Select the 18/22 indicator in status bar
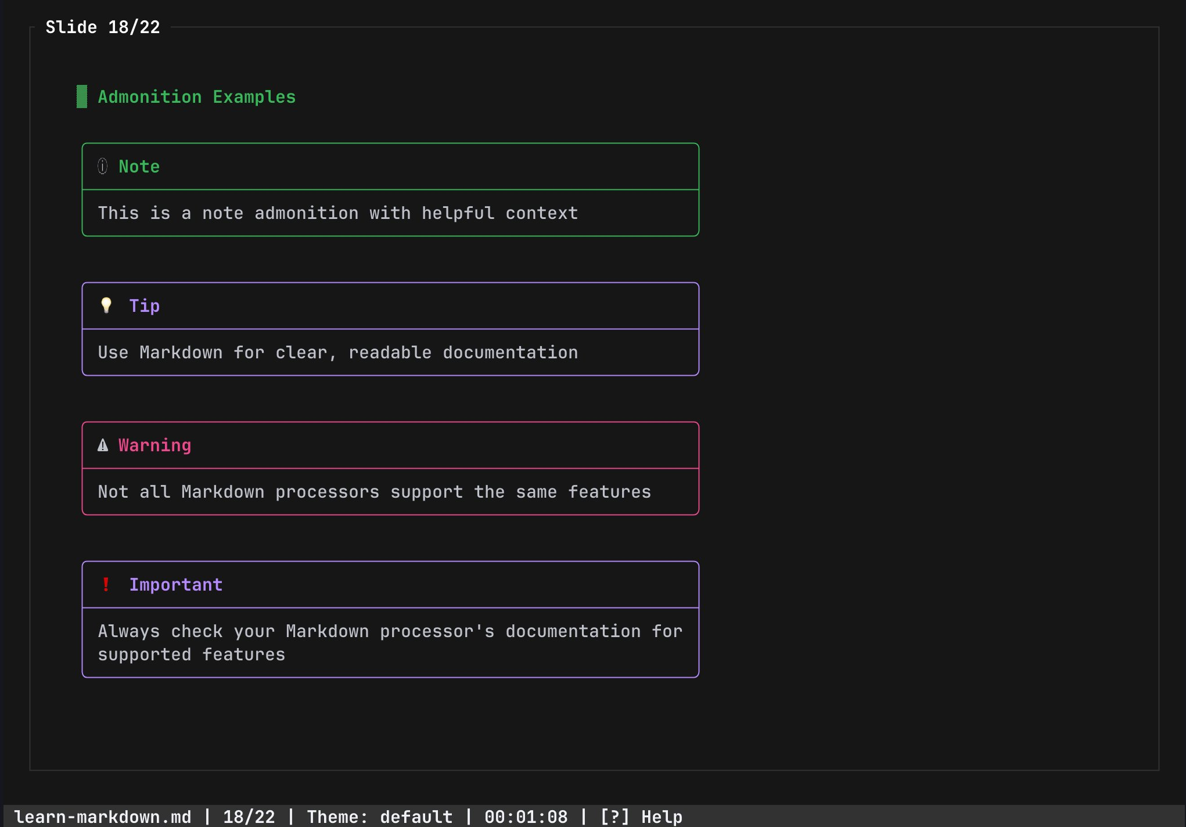The width and height of the screenshot is (1186, 827). pyautogui.click(x=249, y=817)
